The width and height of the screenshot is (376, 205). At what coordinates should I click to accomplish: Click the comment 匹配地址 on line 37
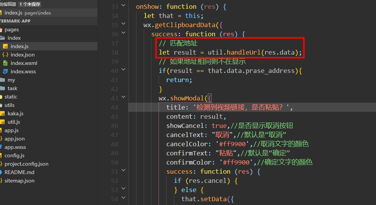point(184,43)
